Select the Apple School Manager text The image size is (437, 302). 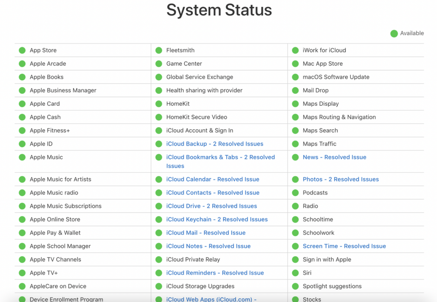pyautogui.click(x=60, y=246)
